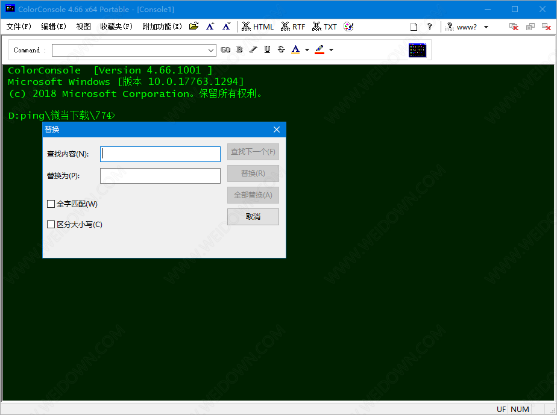The width and height of the screenshot is (557, 415).
Task: Open the color palette icon
Action: click(348, 27)
